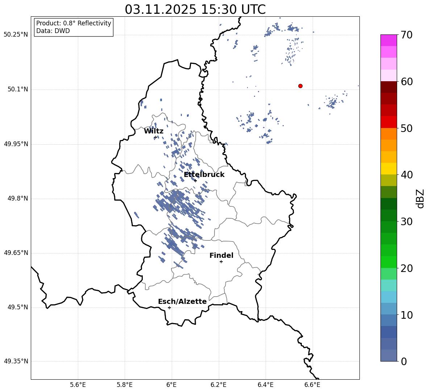Click the 6.2°E longitude label

click(x=218, y=385)
